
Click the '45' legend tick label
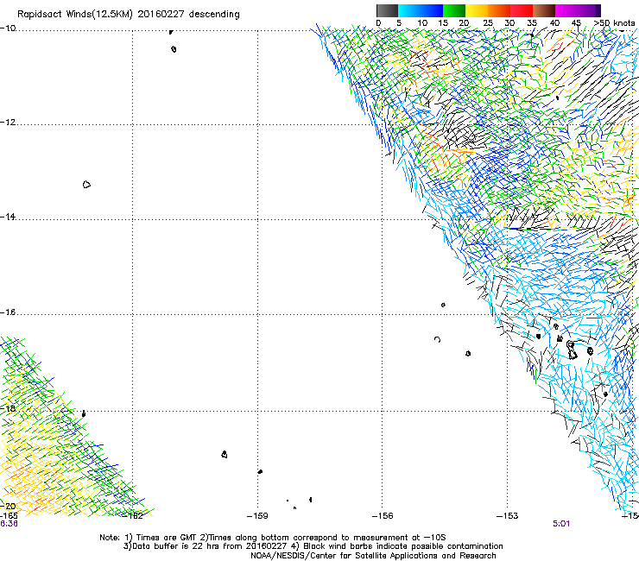576,23
